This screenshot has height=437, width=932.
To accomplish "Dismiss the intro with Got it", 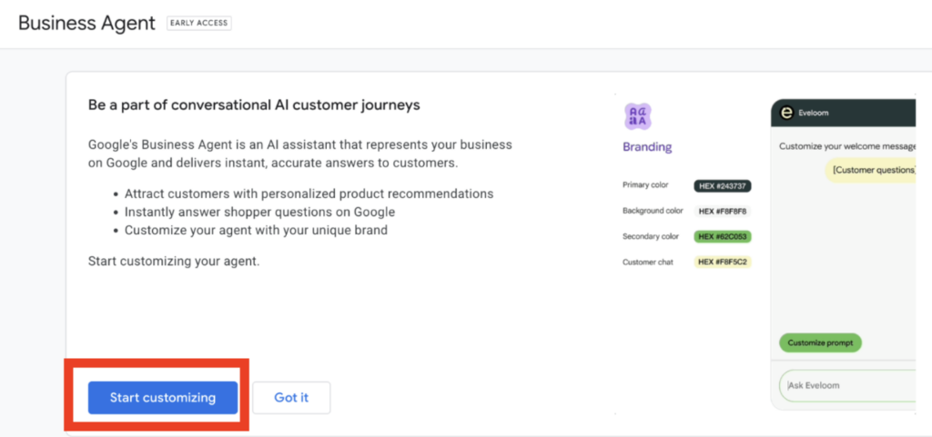I will 291,398.
